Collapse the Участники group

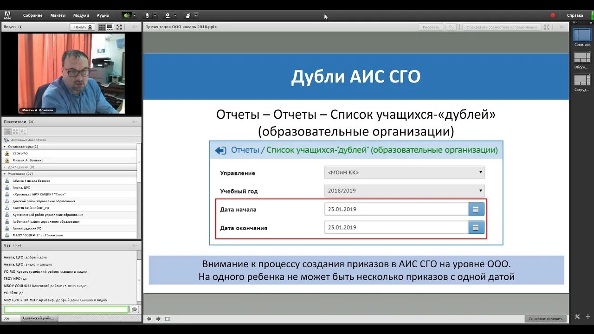coord(5,174)
